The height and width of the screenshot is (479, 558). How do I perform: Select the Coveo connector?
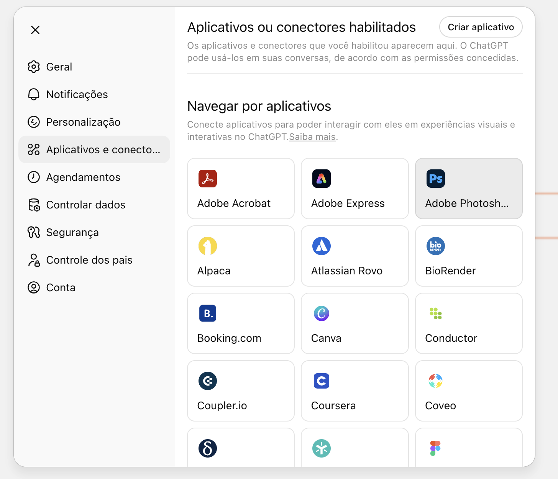(468, 391)
